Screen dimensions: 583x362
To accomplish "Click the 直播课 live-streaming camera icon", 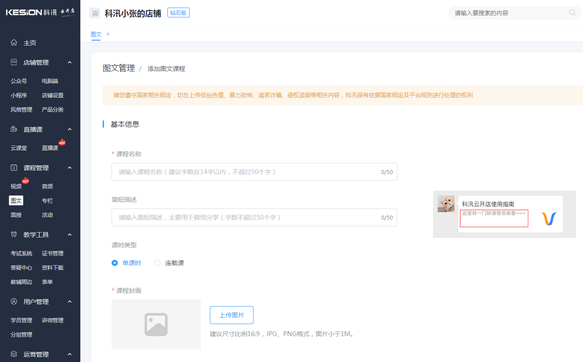I will pos(13,129).
